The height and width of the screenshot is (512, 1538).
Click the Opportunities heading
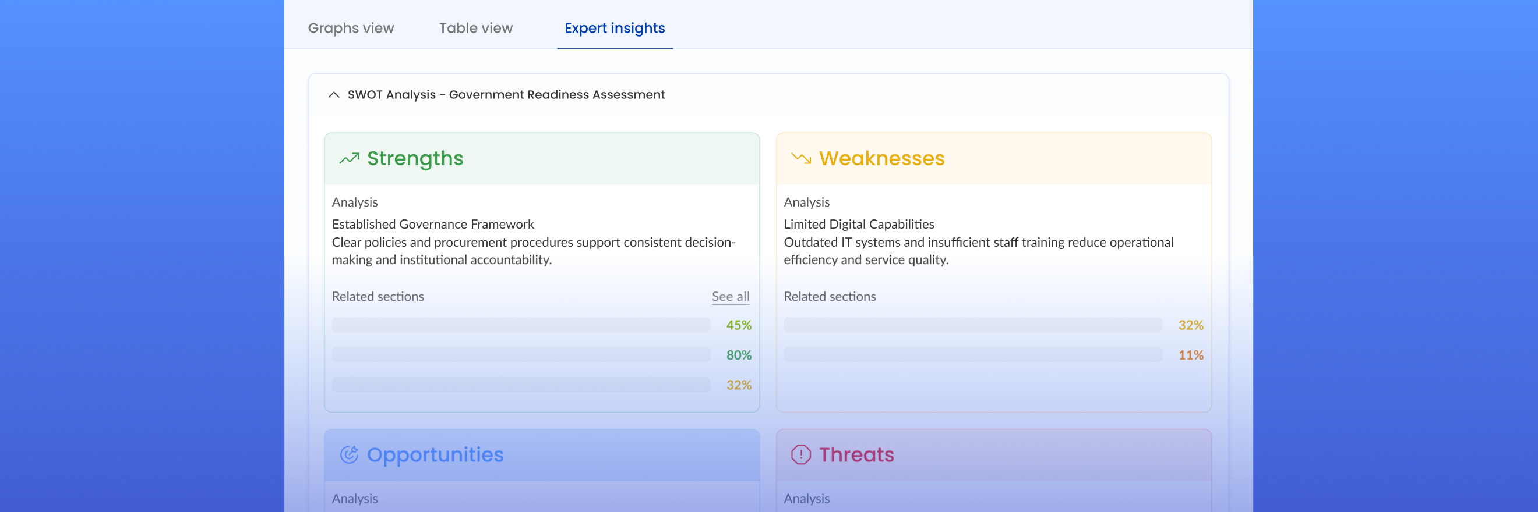[435, 455]
